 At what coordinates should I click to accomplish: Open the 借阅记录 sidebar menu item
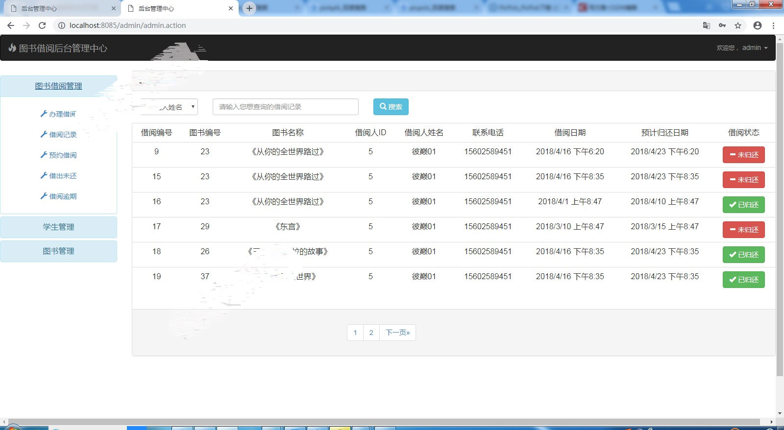[62, 135]
